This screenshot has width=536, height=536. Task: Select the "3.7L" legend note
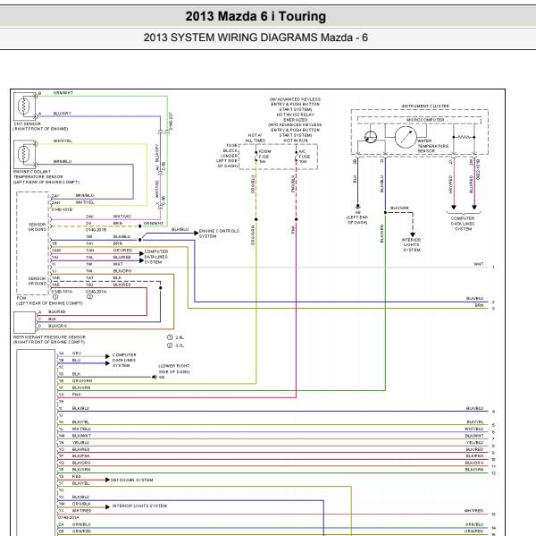coord(175,345)
